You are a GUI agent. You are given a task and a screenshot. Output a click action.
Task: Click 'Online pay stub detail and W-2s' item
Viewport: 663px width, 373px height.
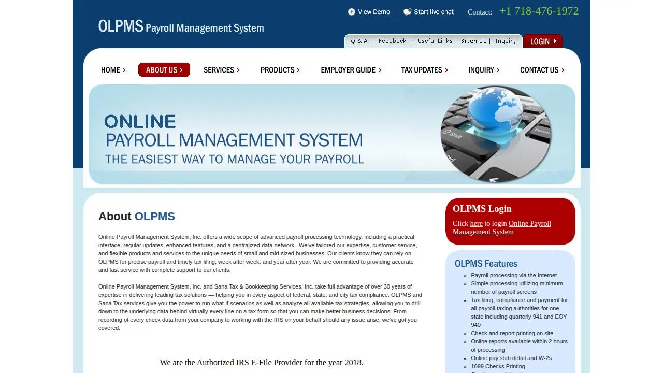click(x=511, y=358)
